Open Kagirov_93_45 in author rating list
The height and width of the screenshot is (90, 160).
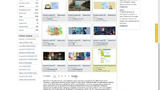28,73
